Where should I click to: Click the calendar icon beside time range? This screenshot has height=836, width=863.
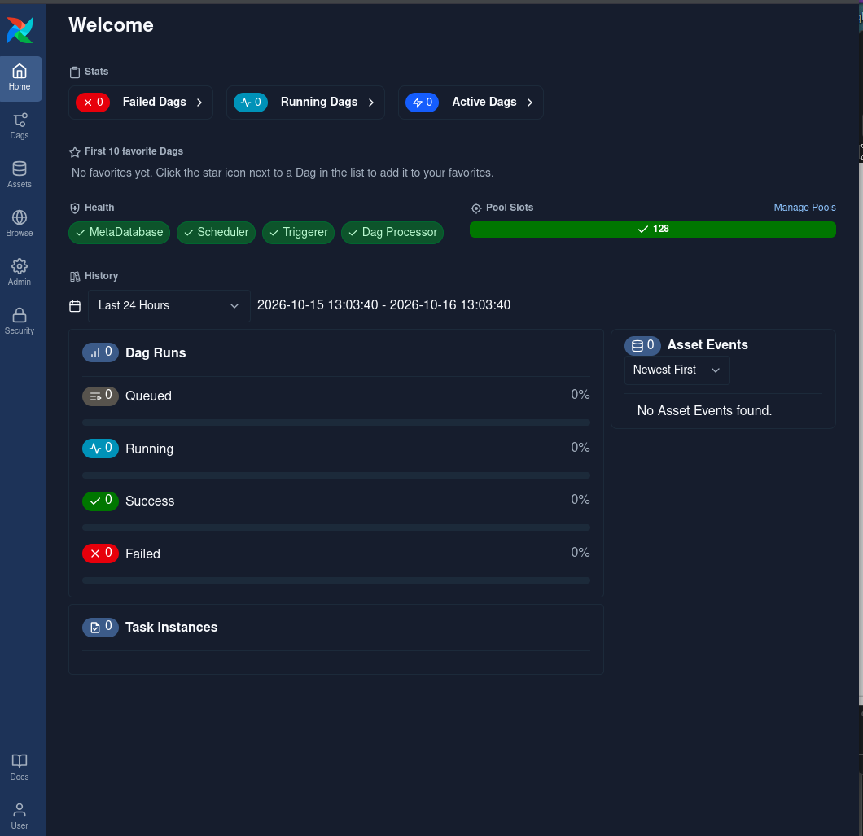(x=75, y=306)
